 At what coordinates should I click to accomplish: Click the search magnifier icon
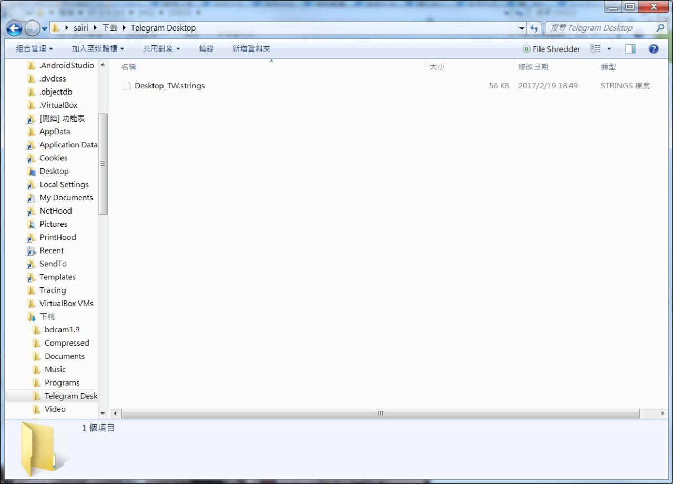tap(660, 28)
